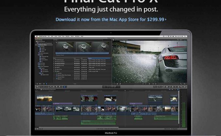Open the Titles Browser
This screenshot has height=136, width=221.
point(176,87)
